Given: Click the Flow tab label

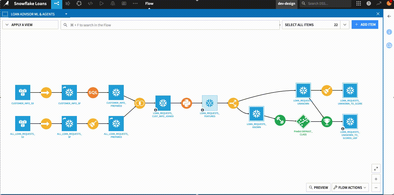Looking at the screenshot, I should tap(149, 4).
